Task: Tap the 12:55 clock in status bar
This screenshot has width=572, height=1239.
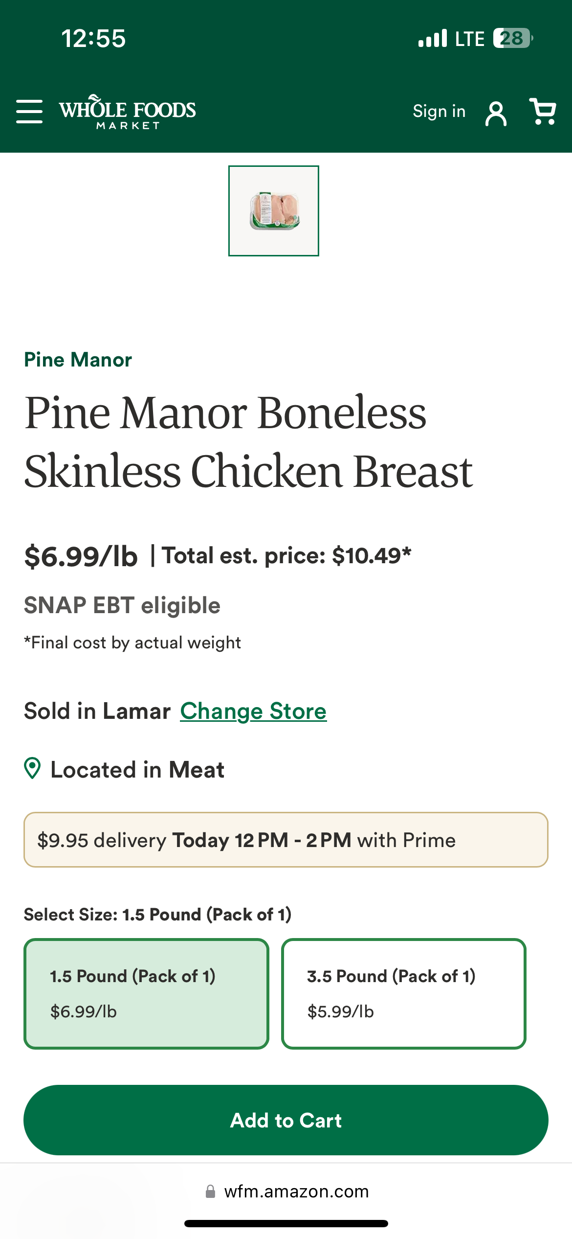Action: tap(93, 39)
